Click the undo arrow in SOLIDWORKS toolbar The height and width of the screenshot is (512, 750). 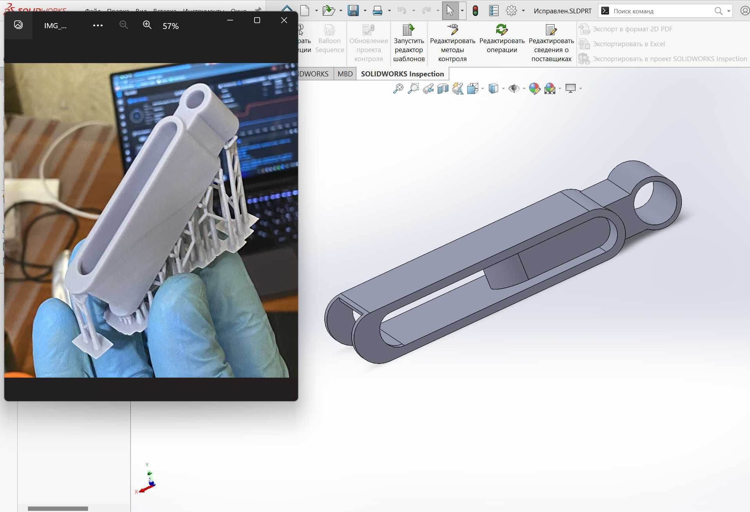pos(402,11)
